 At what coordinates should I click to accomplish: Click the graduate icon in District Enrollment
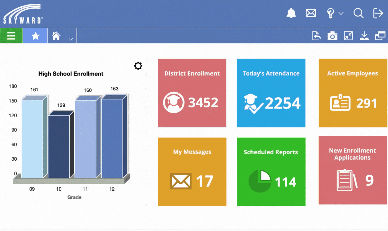(174, 103)
